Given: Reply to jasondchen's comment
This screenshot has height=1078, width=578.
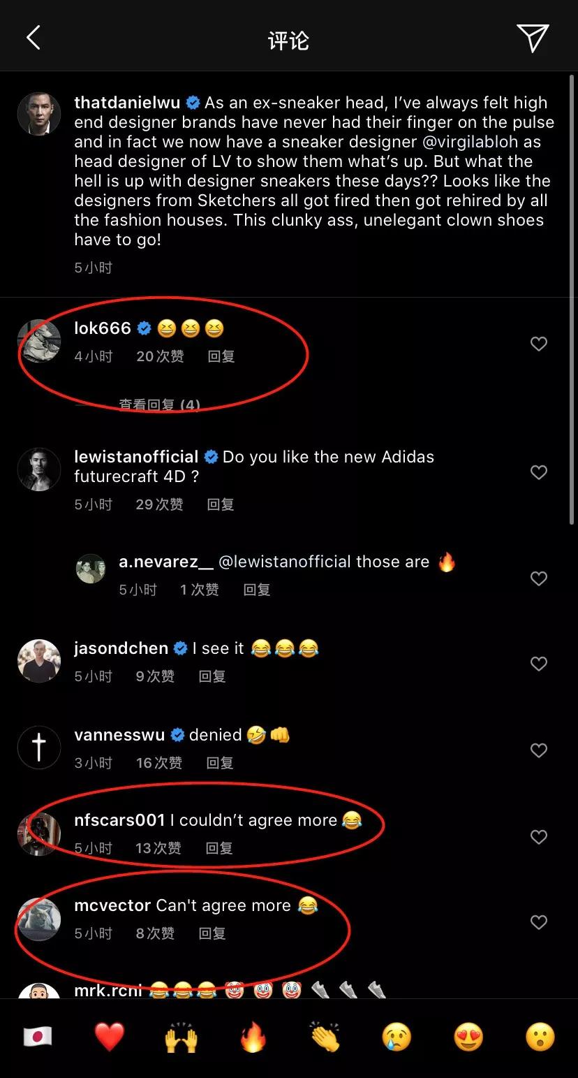Looking at the screenshot, I should point(212,676).
